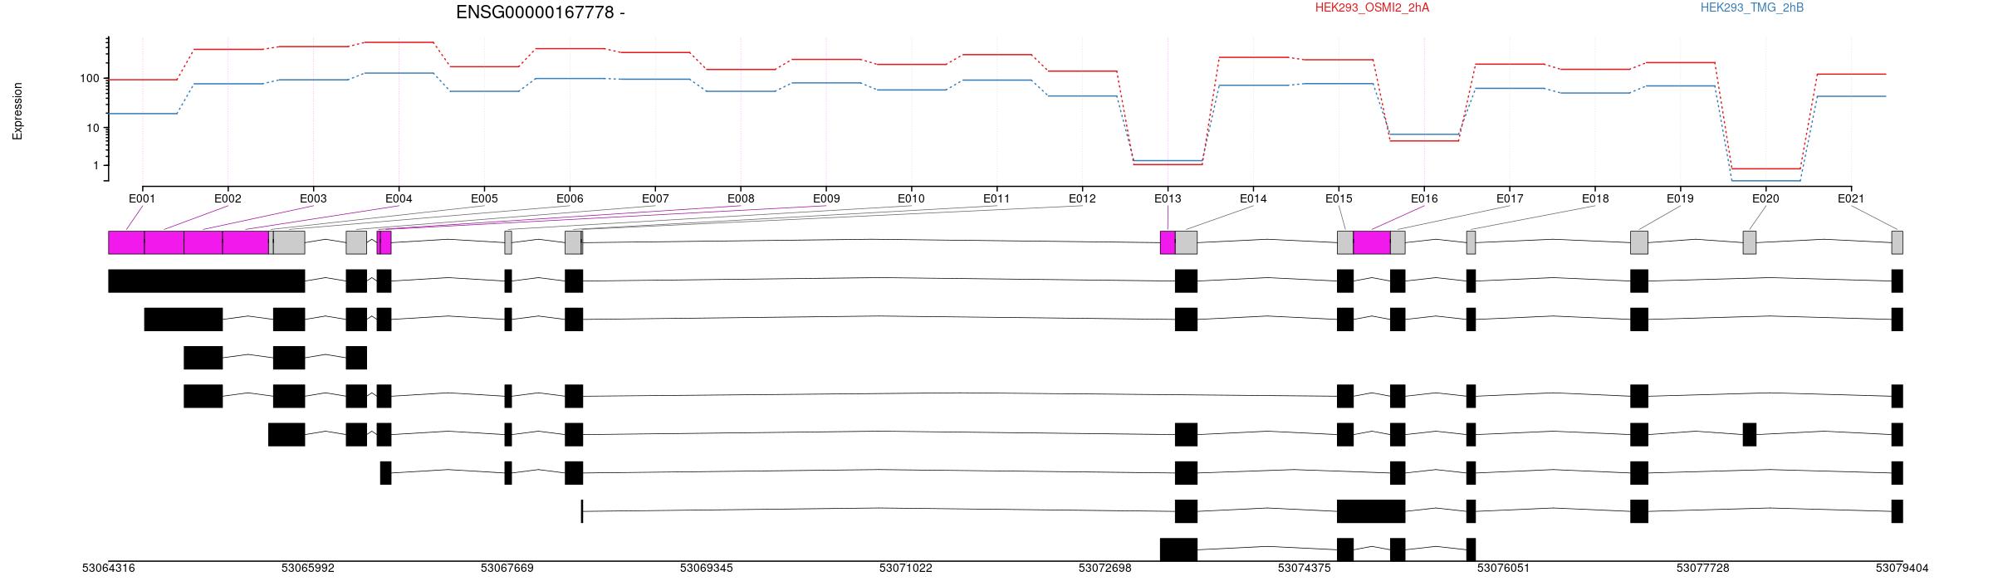This screenshot has width=1993, height=581.
Task: Click red expression dip at E020
Action: (x=1765, y=168)
